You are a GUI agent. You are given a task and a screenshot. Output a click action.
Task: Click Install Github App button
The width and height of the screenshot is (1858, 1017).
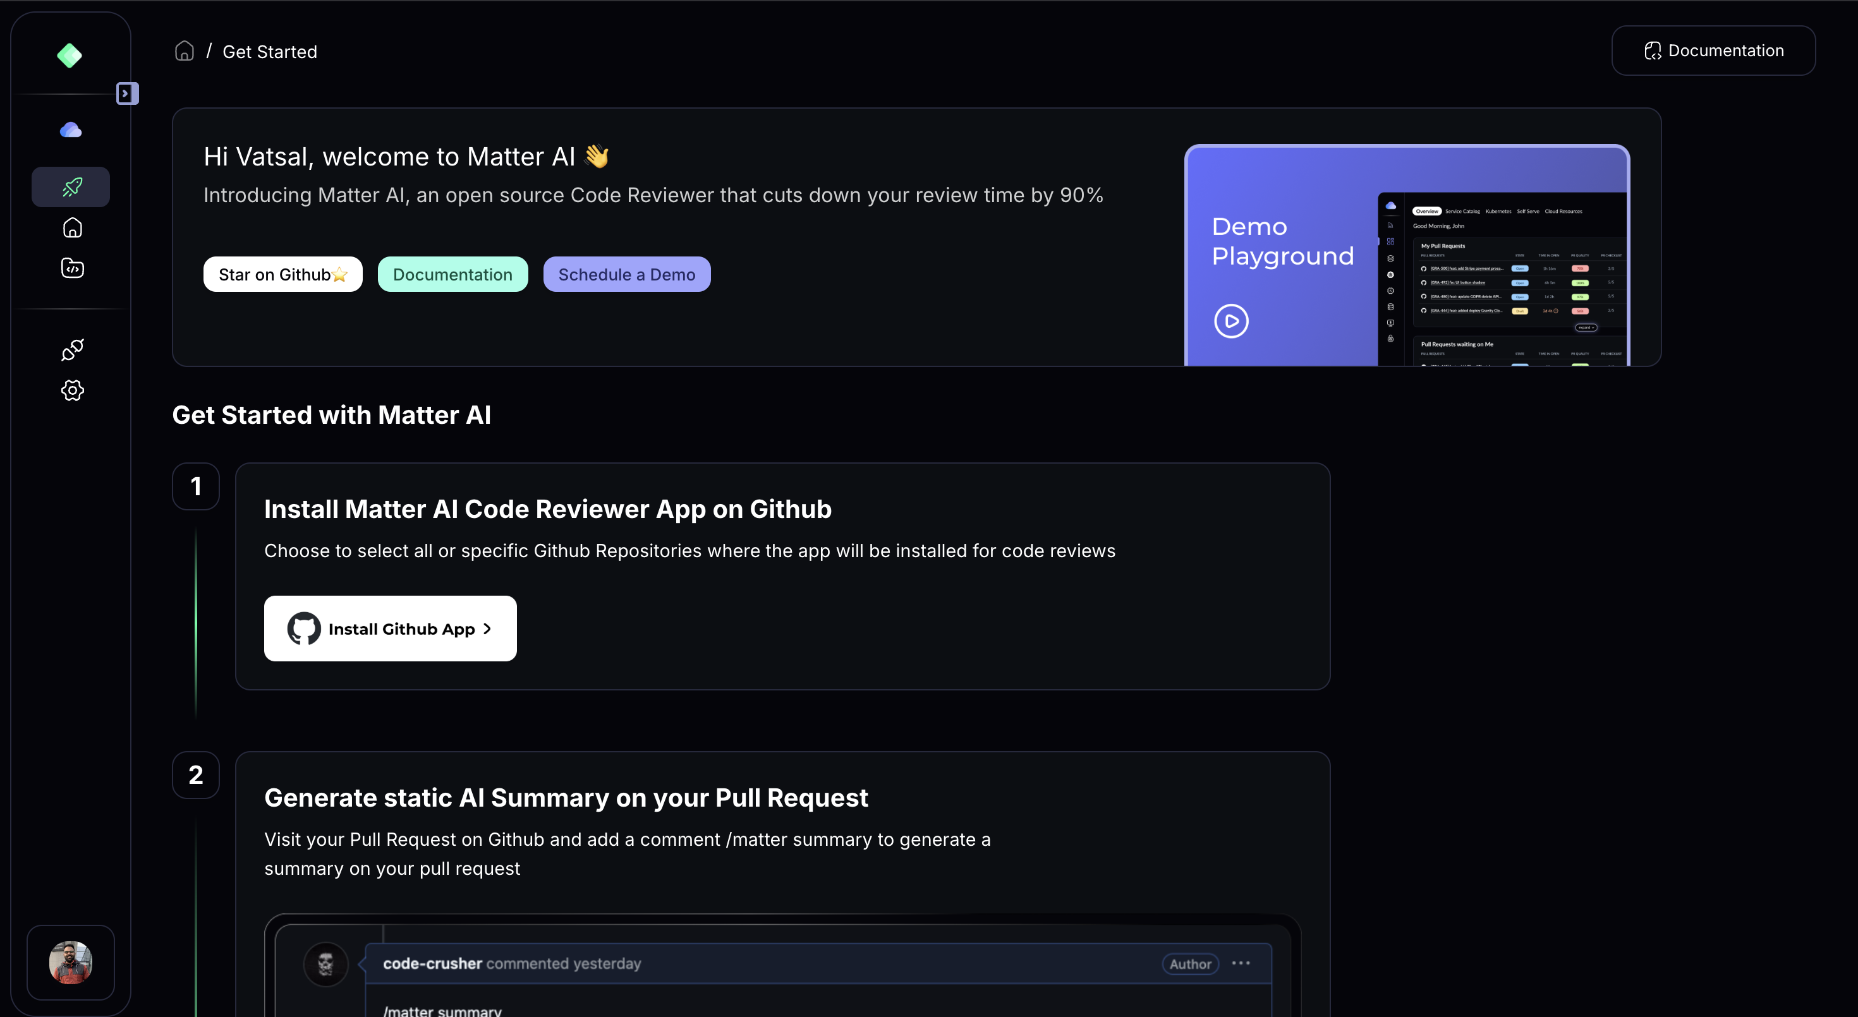(390, 629)
